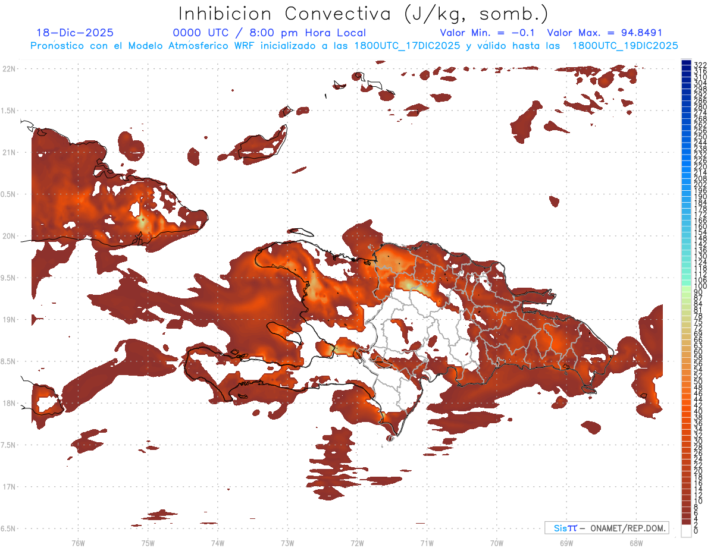Click the "75W" longitude label
Image resolution: width=714 pixels, height=551 pixels.
[148, 542]
